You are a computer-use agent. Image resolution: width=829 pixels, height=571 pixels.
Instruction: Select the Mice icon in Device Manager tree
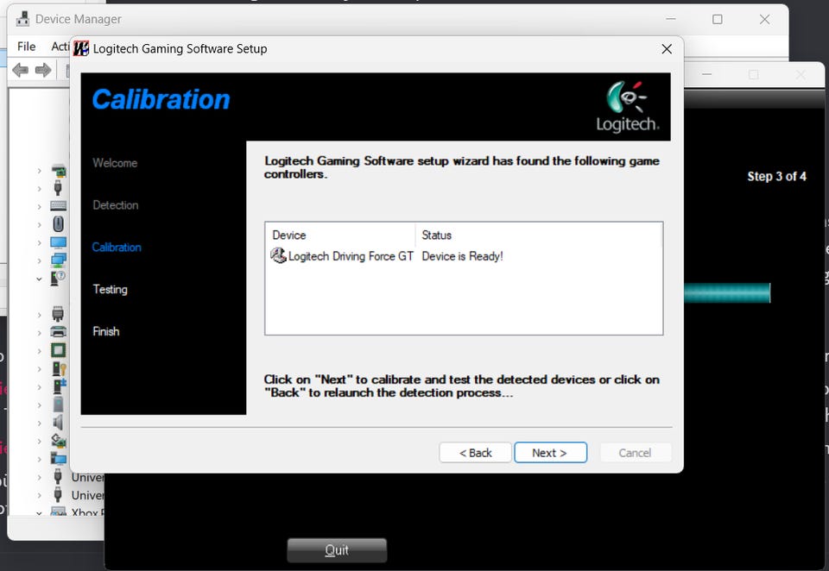[x=58, y=224]
